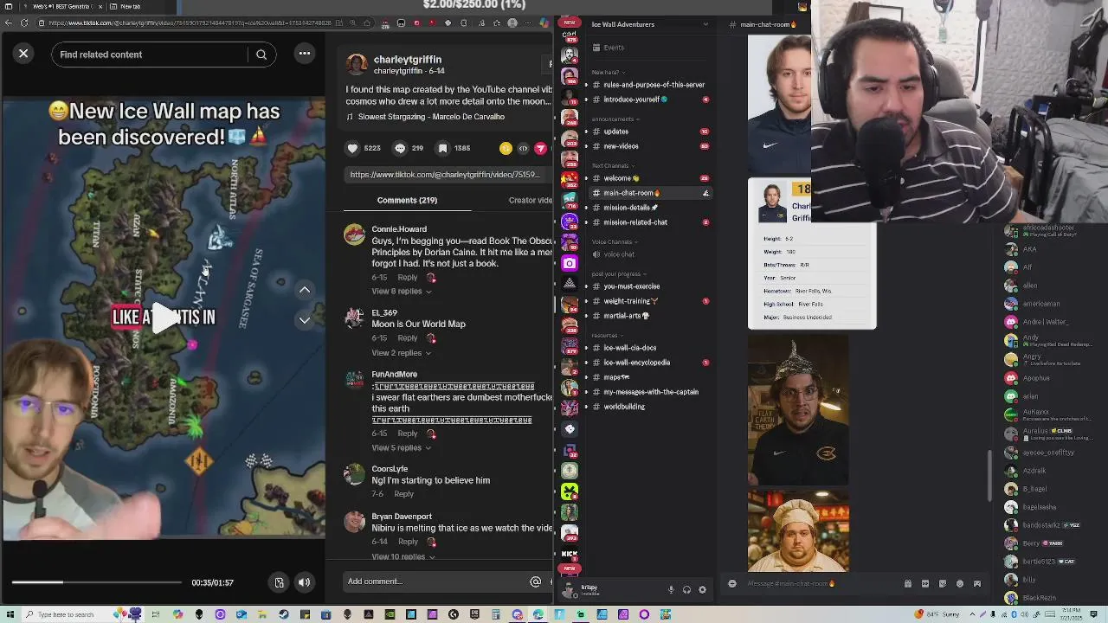1108x623 pixels.
Task: Click the Windows Start button
Action: pyautogui.click(x=10, y=614)
